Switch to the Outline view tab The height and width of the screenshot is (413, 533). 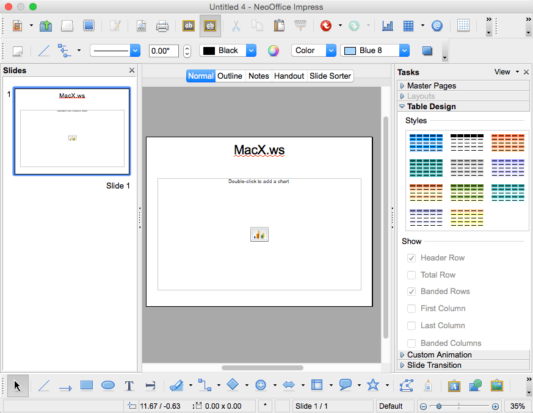[x=230, y=76]
